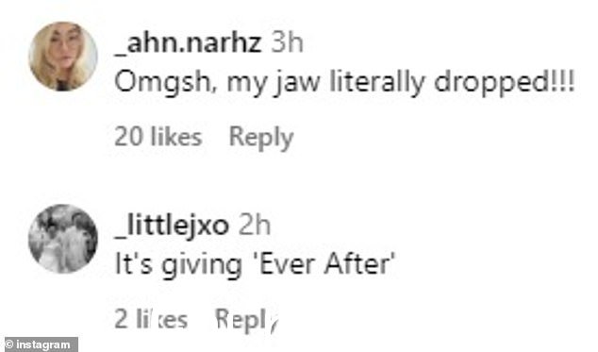This screenshot has width=598, height=352.
Task: Click the word 'giving' in second comment
Action: tap(201, 265)
